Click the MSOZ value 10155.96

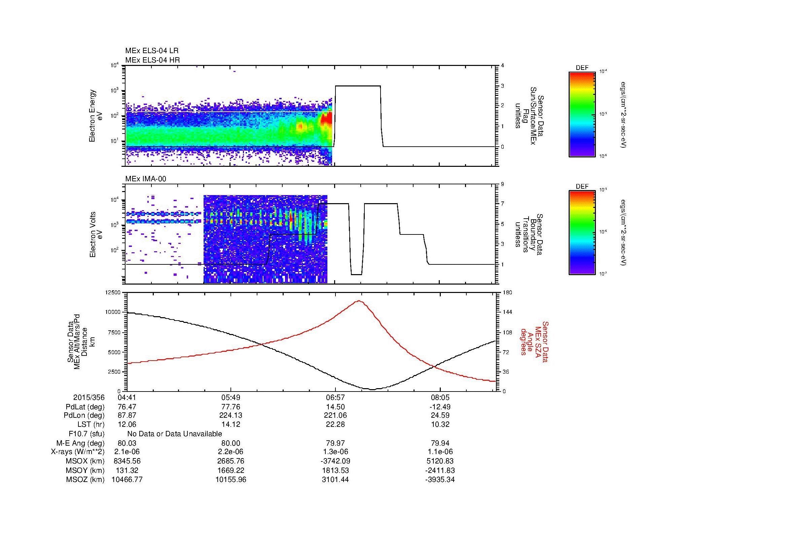click(231, 480)
